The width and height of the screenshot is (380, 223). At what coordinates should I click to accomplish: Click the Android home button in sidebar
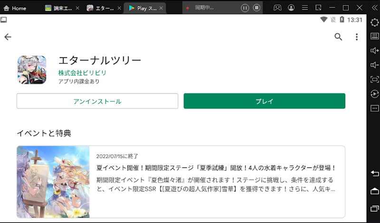click(375, 191)
